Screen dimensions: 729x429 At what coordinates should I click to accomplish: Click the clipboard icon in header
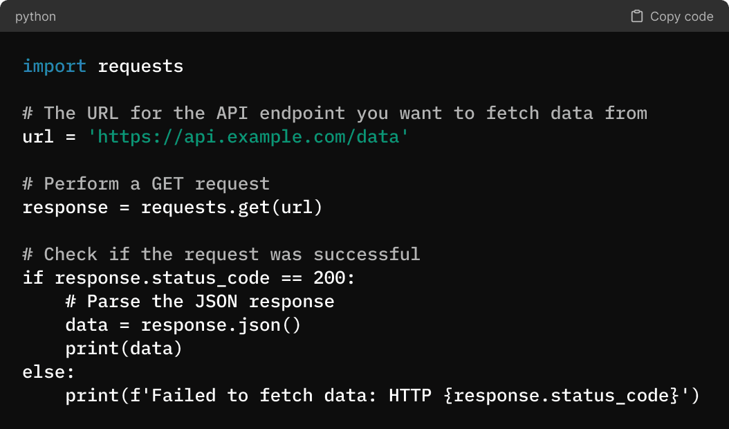[636, 17]
